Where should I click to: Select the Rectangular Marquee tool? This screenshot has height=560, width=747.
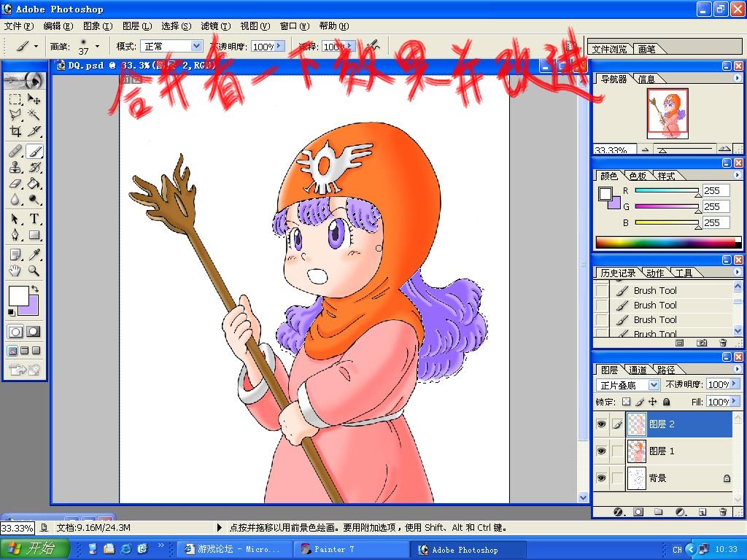[15, 99]
